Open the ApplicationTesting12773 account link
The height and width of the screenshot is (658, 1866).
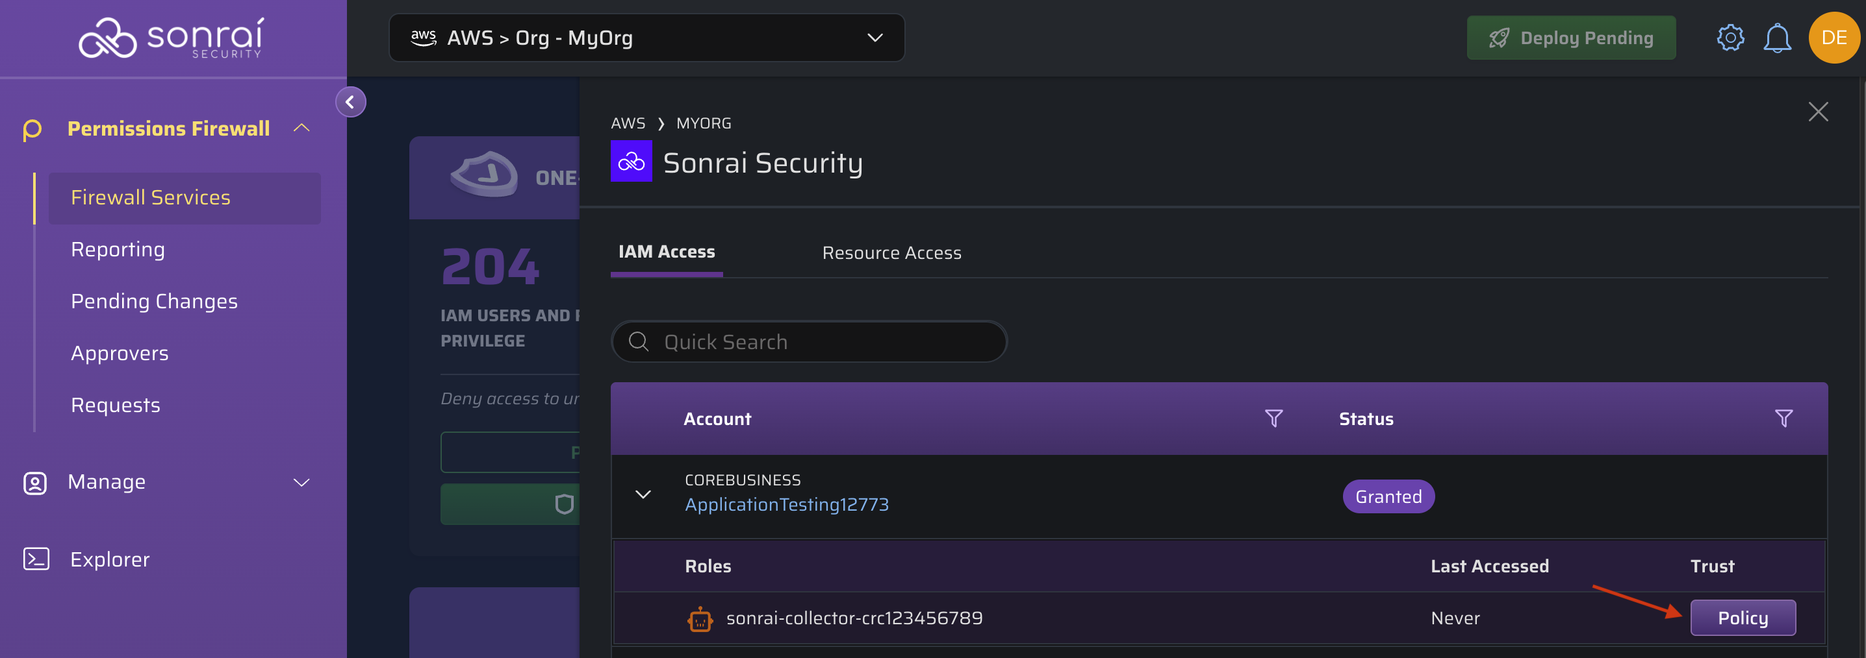787,505
